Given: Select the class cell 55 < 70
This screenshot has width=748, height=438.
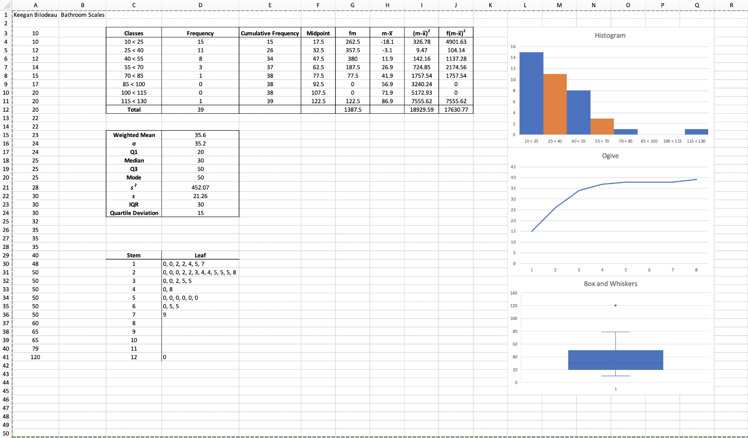Looking at the screenshot, I should 134,68.
